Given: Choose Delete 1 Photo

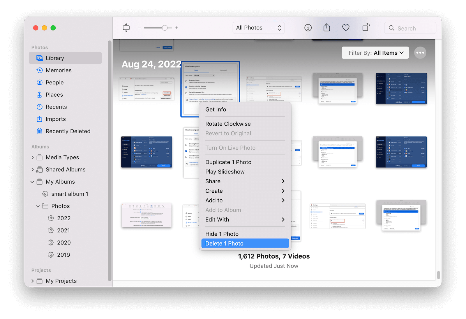Looking at the screenshot, I should pyautogui.click(x=245, y=244).
